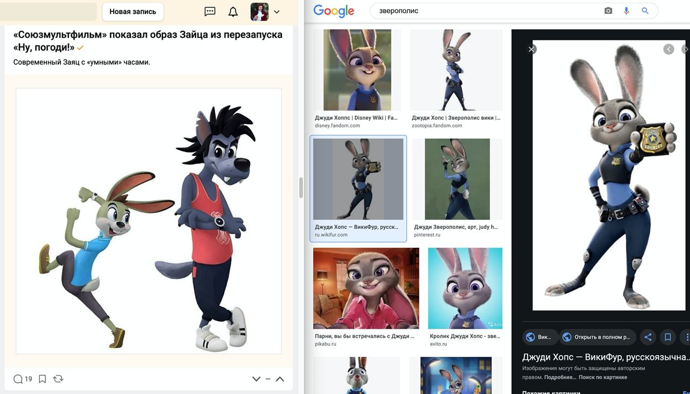Repost the article with the repost icon

point(58,379)
